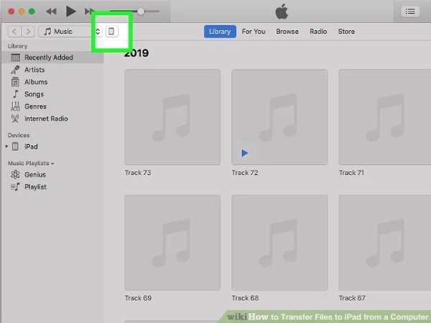Skip forward to next track

point(89,11)
